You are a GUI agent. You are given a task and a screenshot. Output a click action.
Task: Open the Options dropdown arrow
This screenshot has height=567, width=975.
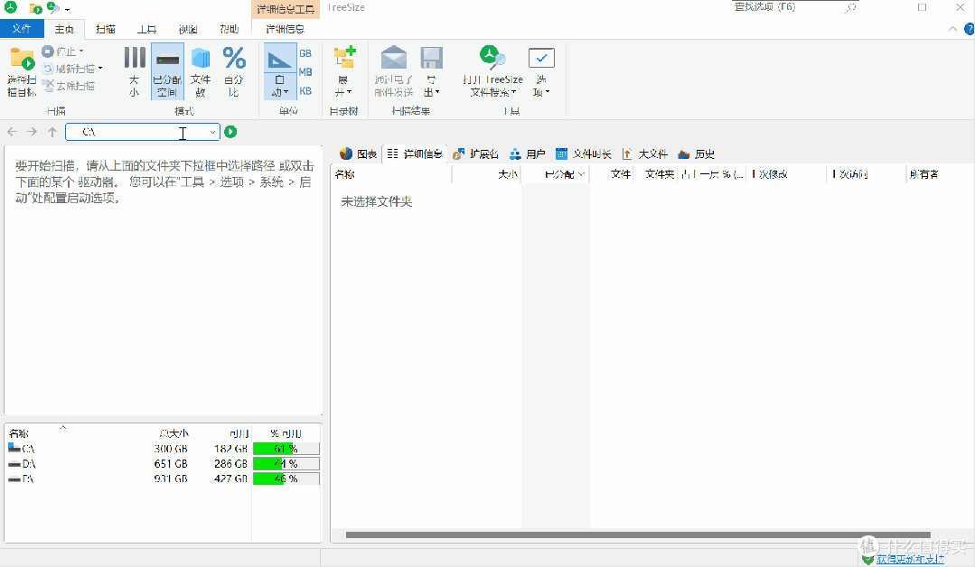548,92
